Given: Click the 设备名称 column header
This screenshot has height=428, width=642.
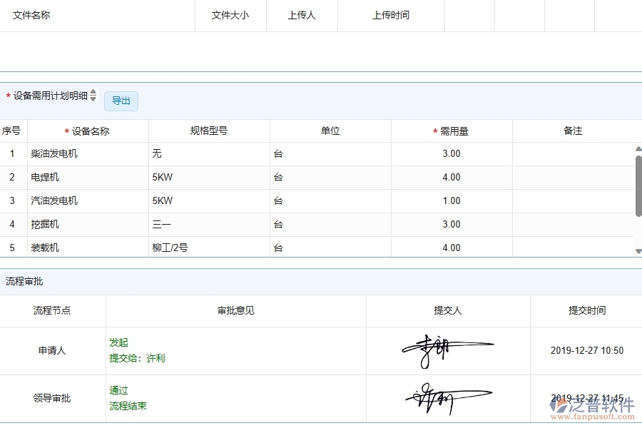Looking at the screenshot, I should pos(88,131).
